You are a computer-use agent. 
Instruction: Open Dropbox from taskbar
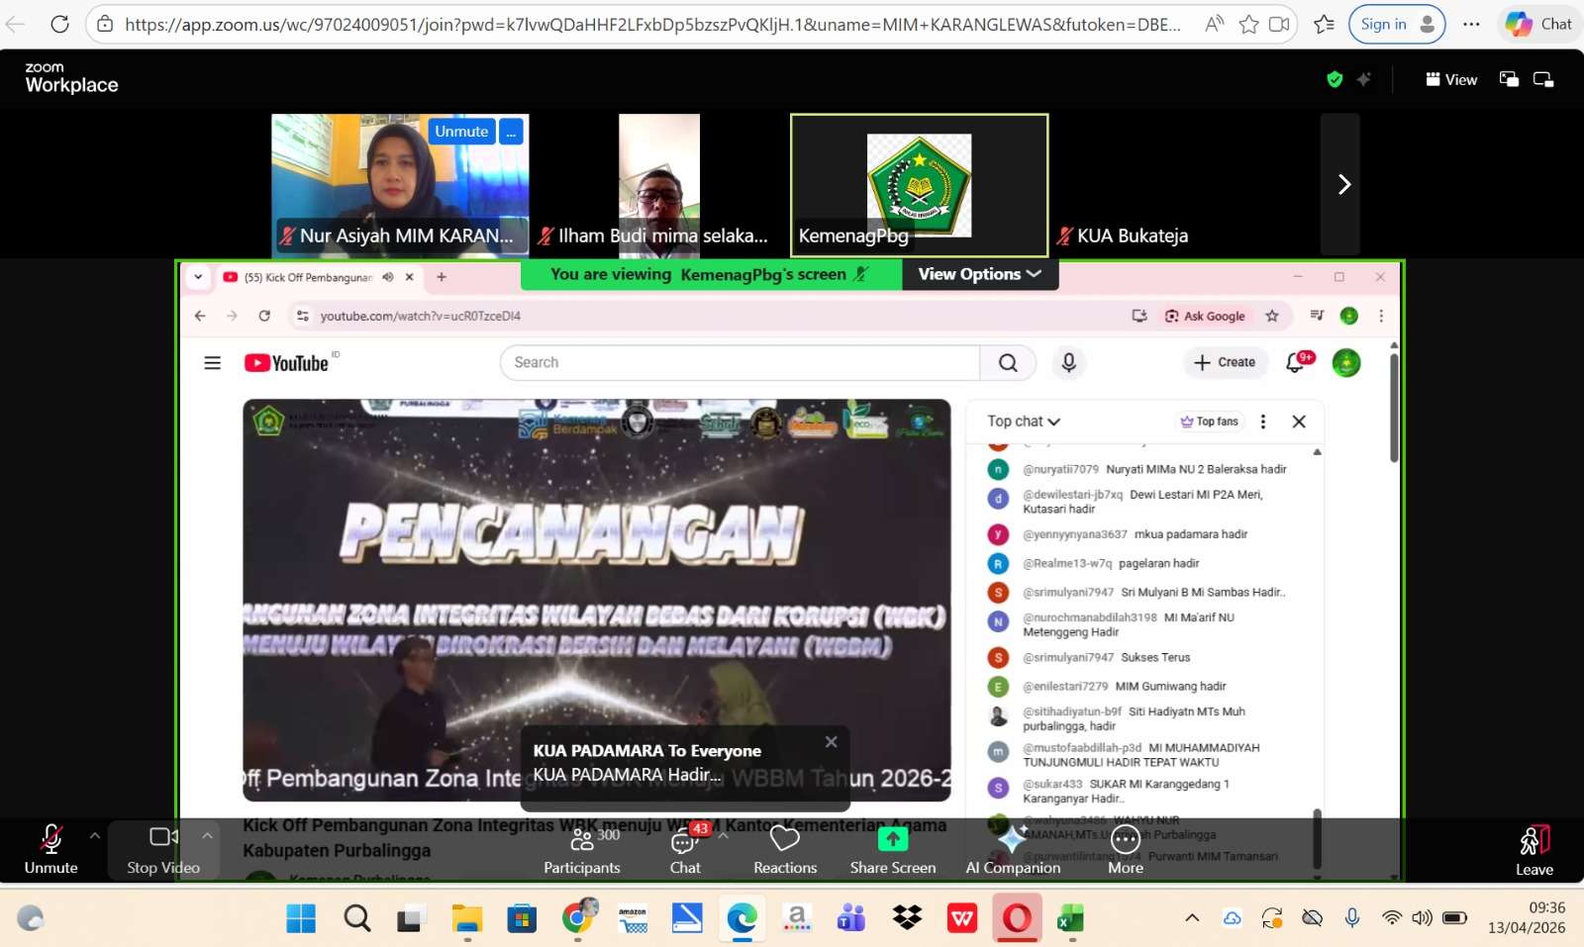(x=907, y=919)
